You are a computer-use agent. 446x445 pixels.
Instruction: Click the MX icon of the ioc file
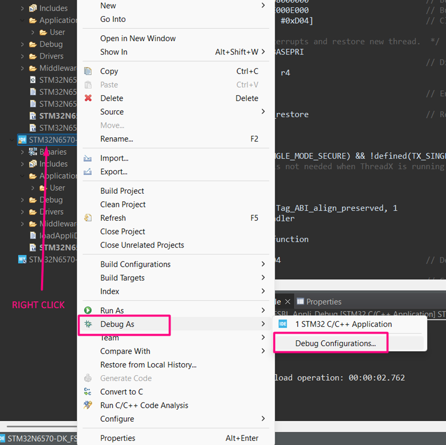[22, 260]
